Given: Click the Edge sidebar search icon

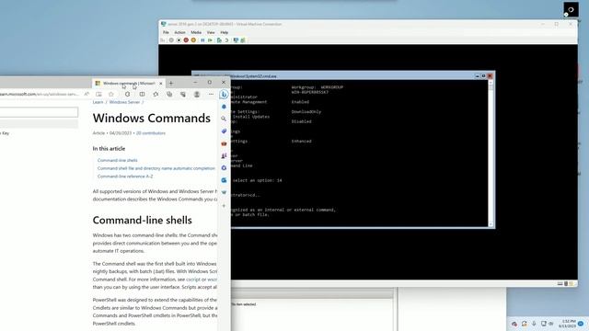Looking at the screenshot, I should tap(224, 119).
